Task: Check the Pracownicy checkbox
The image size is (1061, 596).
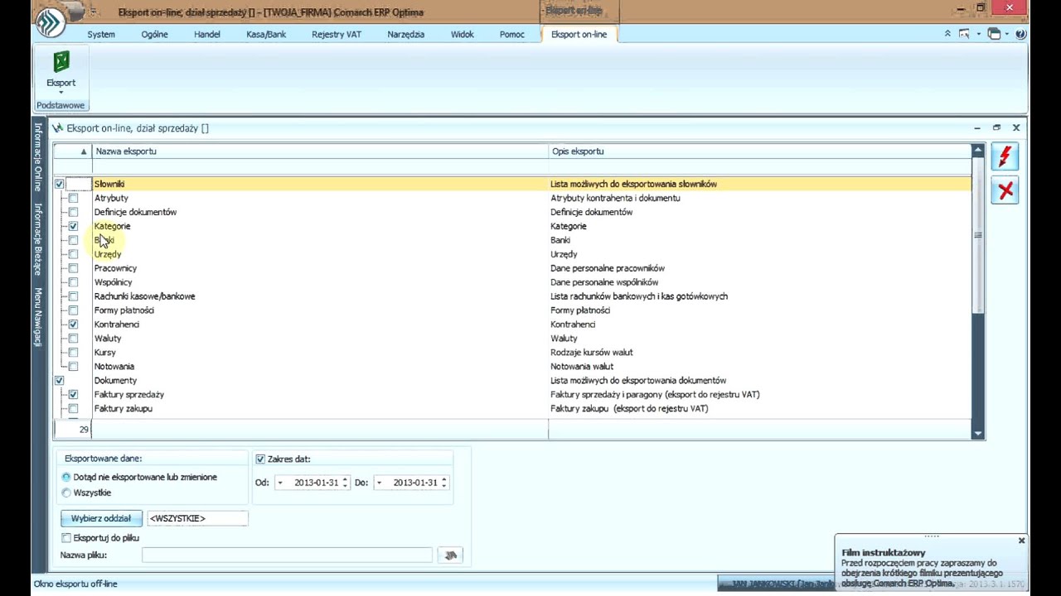Action: [73, 268]
